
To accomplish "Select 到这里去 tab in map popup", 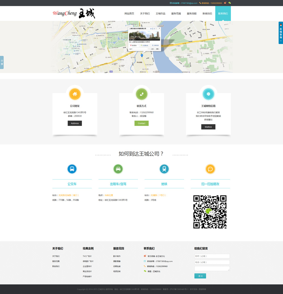I will click(134, 46).
